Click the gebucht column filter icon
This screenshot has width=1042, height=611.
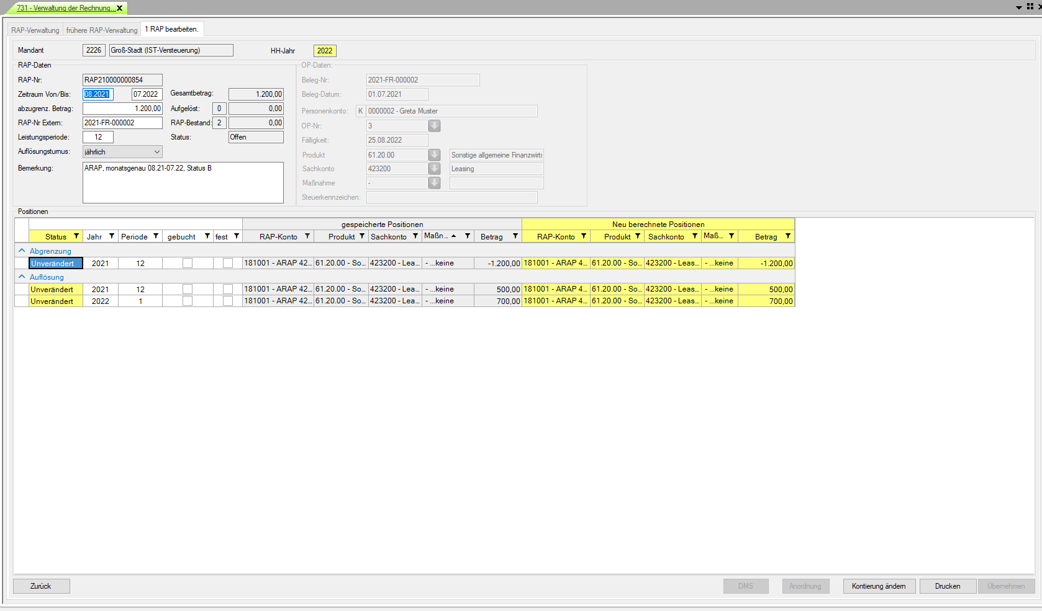pyautogui.click(x=207, y=236)
